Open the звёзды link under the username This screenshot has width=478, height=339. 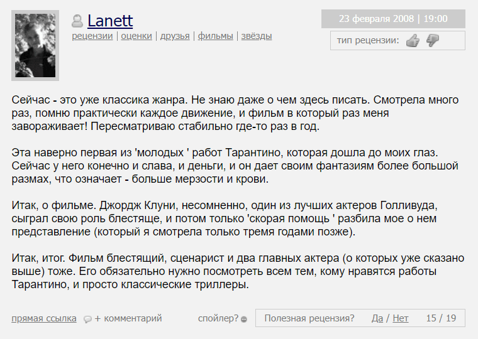click(x=257, y=36)
